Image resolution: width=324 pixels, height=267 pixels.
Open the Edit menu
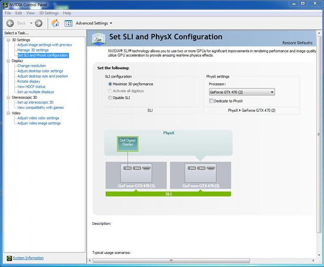coord(18,13)
